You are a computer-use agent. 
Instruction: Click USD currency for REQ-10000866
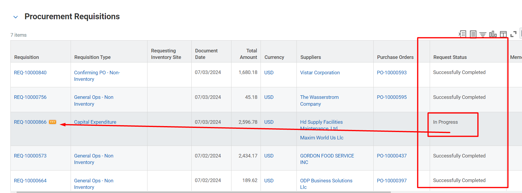pyautogui.click(x=269, y=122)
